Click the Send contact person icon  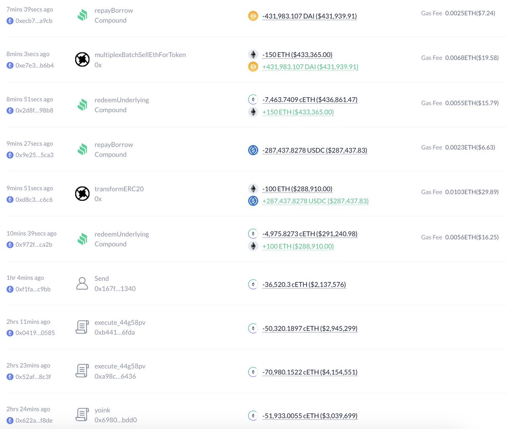click(x=82, y=283)
